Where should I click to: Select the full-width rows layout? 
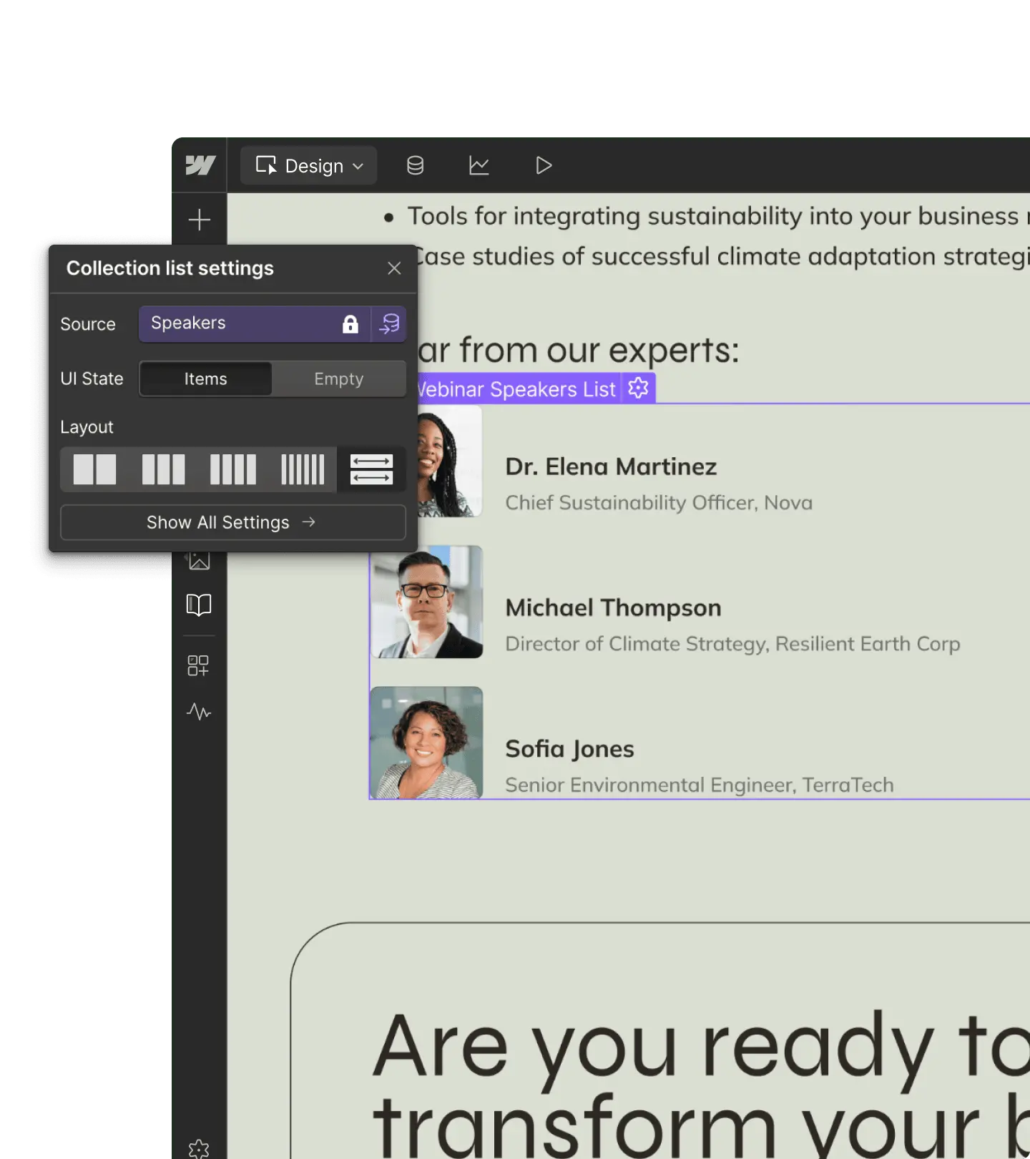pos(371,470)
